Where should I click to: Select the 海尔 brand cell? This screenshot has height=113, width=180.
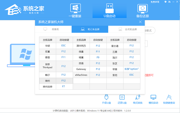tap(115, 57)
